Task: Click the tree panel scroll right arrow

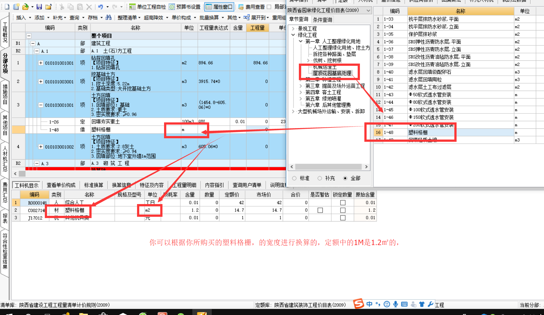Action: tap(366, 167)
